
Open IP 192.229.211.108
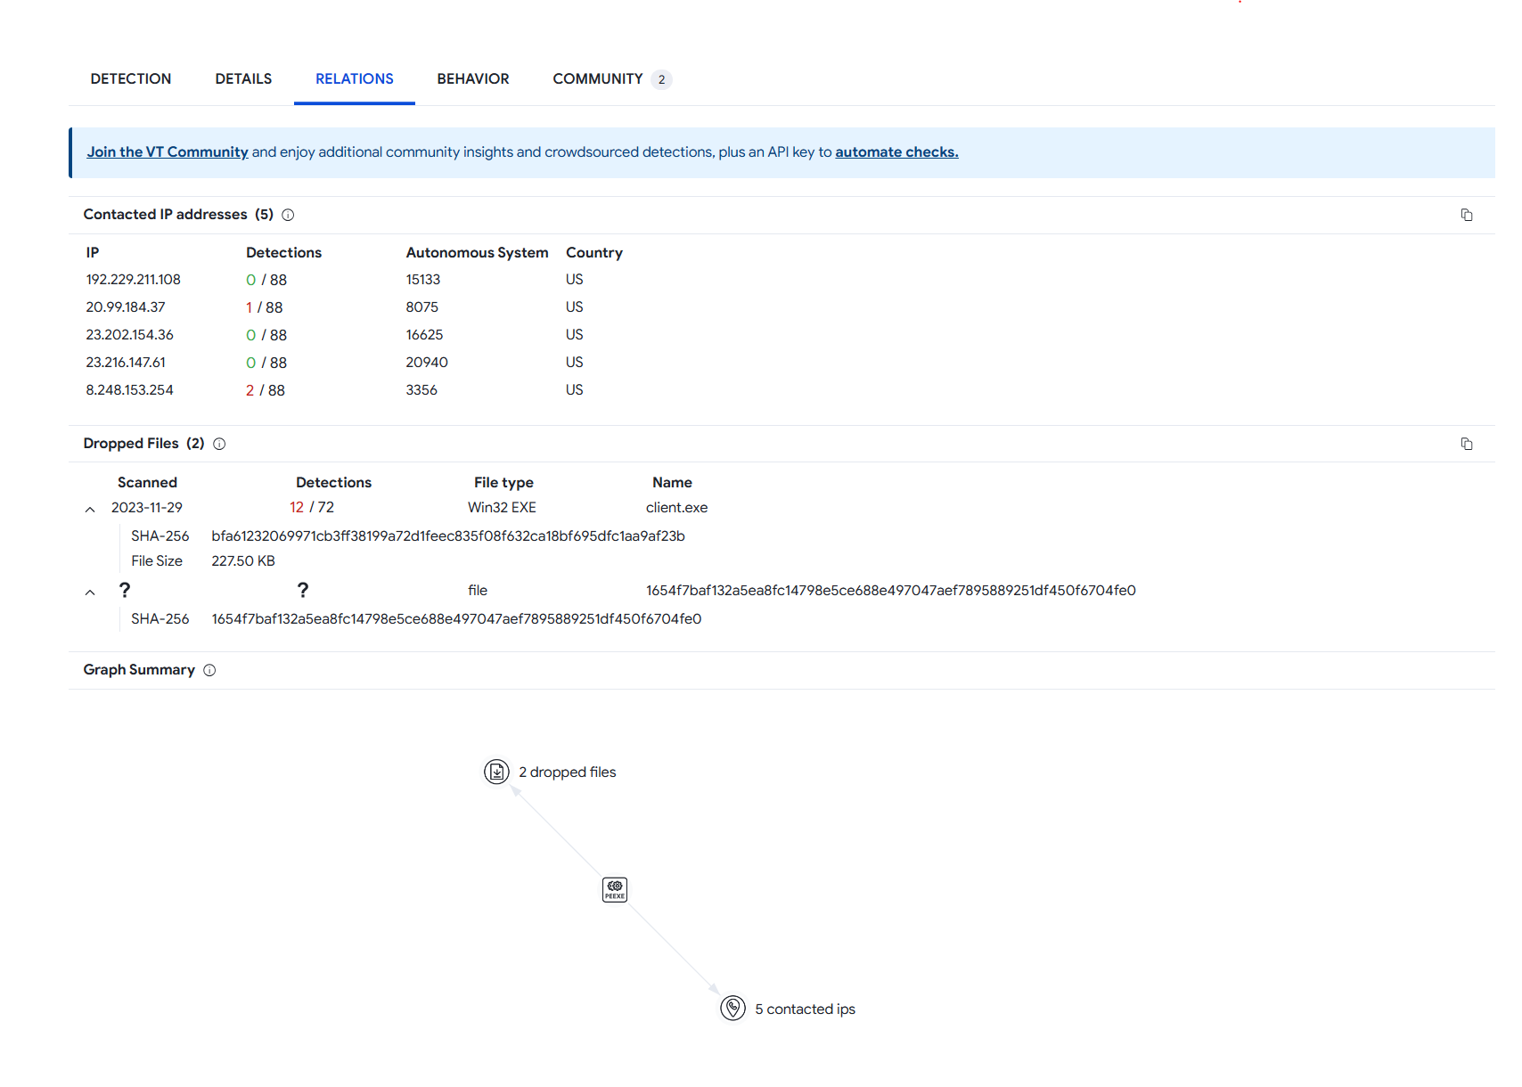[x=133, y=280]
